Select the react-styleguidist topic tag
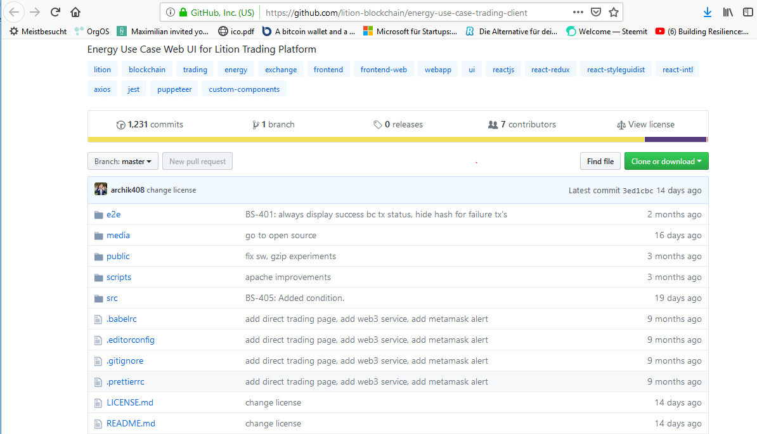Screen dimensions: 757x434 pyautogui.click(x=616, y=70)
